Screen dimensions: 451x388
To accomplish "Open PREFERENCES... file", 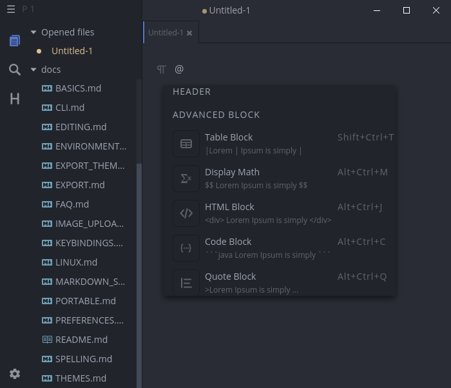I will [x=90, y=320].
